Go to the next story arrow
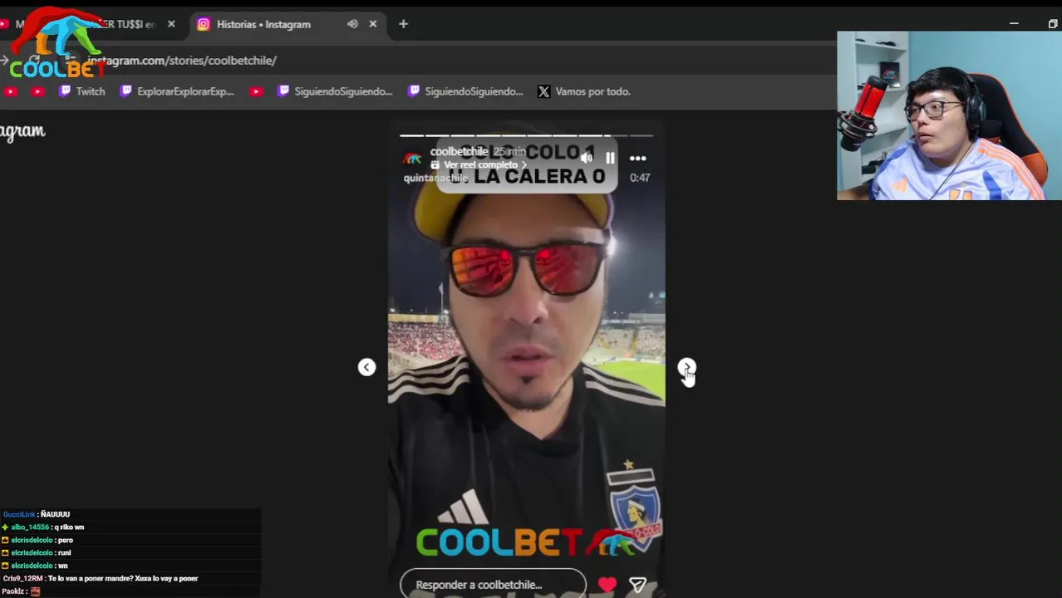This screenshot has width=1062, height=598. click(686, 366)
